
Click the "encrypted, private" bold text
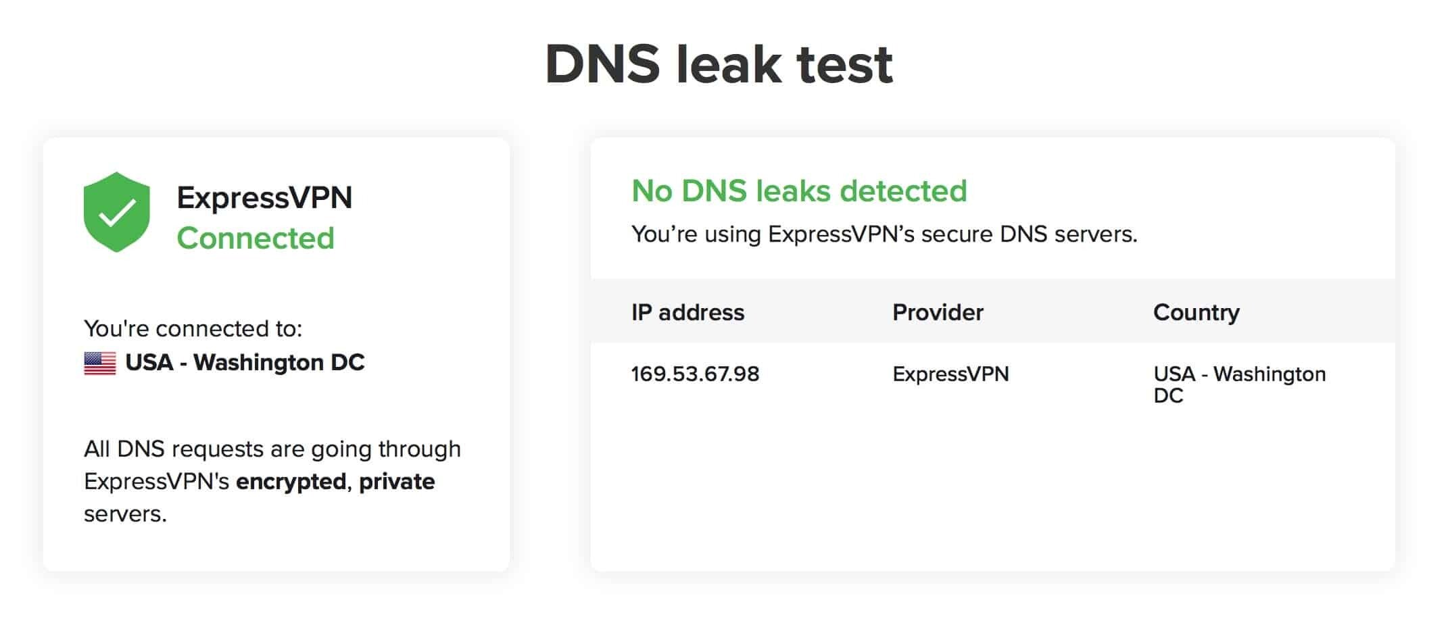pyautogui.click(x=335, y=482)
